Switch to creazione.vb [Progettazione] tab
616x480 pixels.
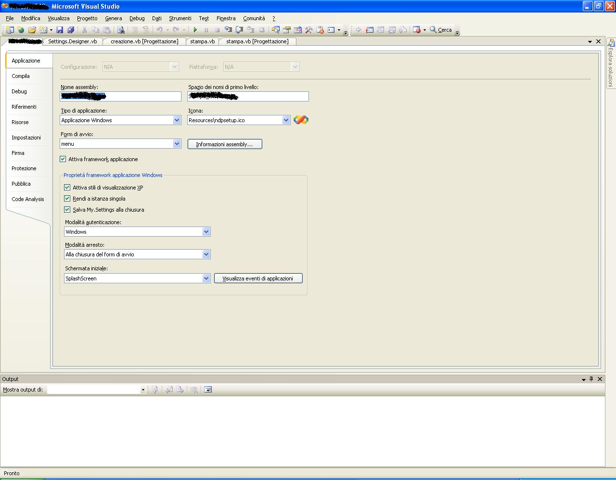[144, 41]
